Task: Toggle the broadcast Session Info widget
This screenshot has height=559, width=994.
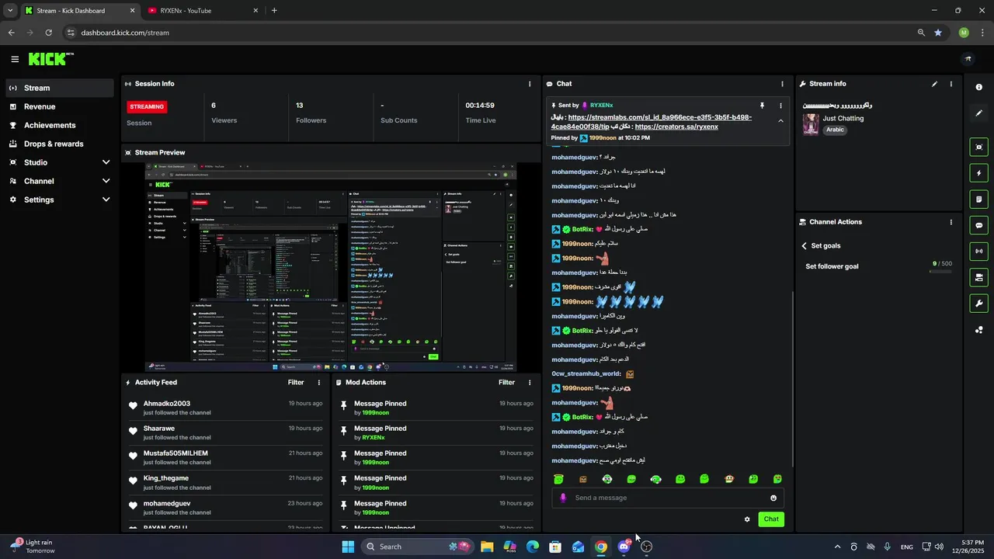Action: (978, 251)
